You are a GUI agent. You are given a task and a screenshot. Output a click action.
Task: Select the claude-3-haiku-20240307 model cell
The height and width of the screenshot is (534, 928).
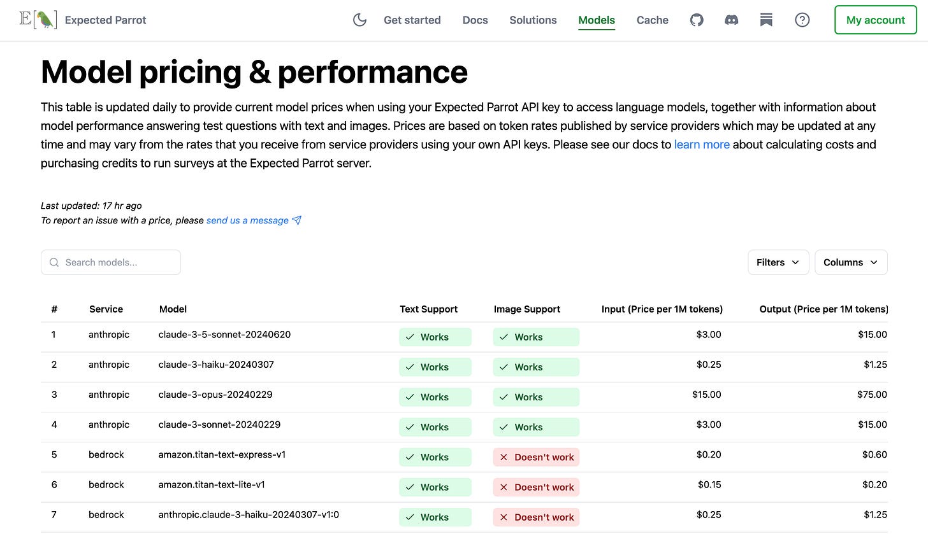click(x=217, y=364)
